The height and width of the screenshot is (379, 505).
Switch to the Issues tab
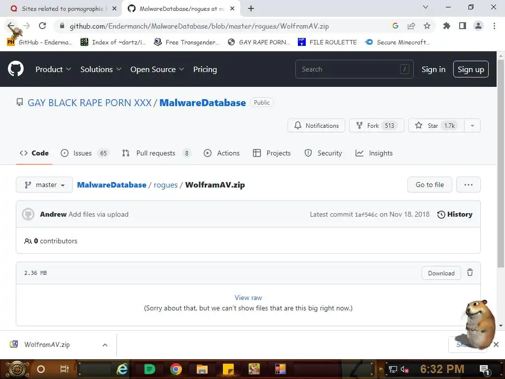(x=85, y=153)
